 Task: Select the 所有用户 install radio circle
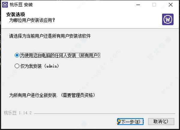click(17, 55)
